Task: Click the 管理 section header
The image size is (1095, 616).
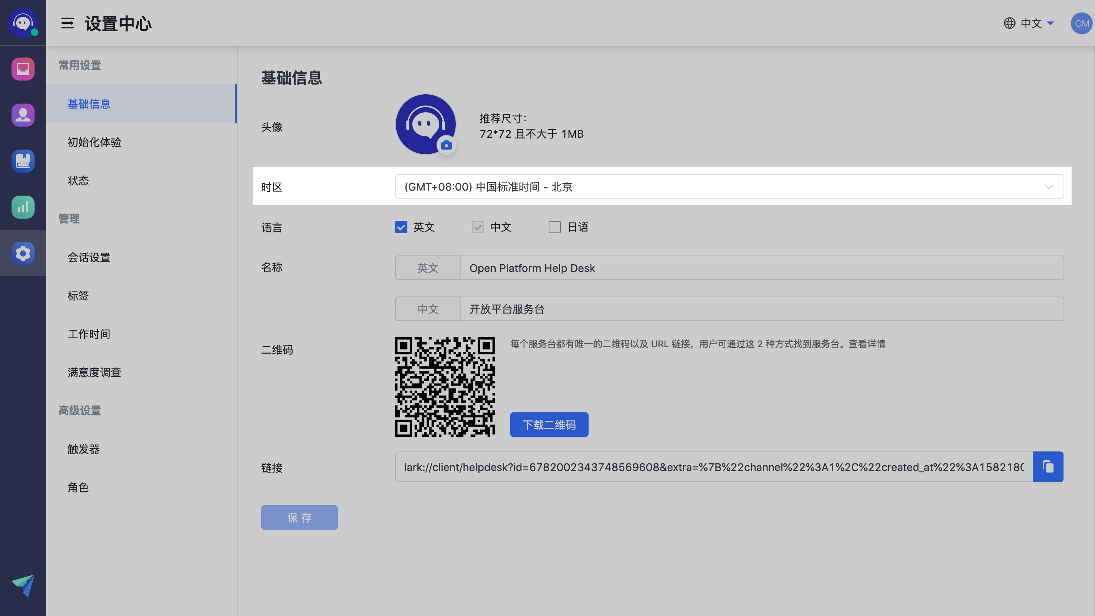Action: (69, 219)
